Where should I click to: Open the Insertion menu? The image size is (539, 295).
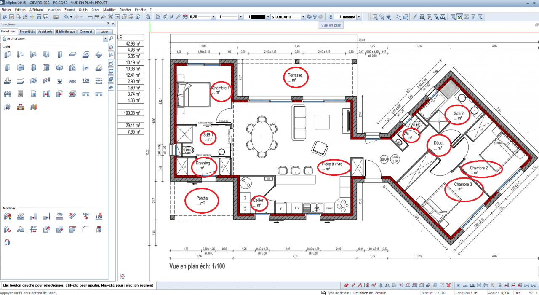[x=54, y=9]
